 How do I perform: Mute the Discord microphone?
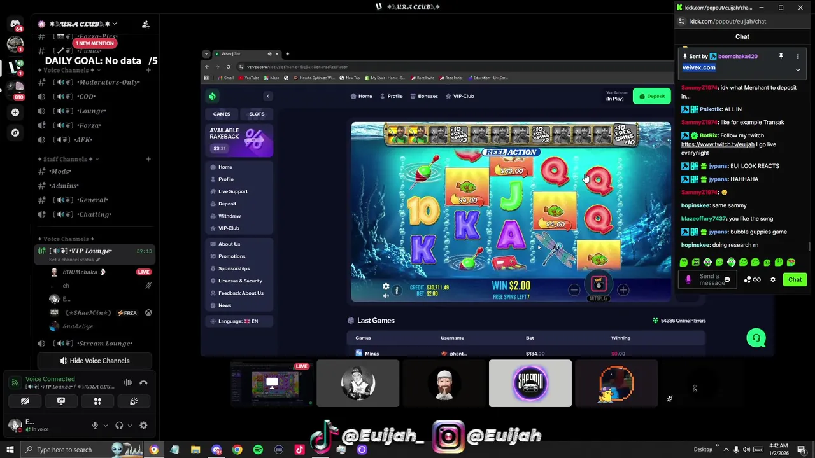95,426
